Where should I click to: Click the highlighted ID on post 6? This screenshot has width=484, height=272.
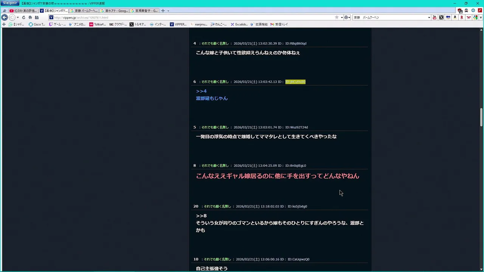[295, 82]
